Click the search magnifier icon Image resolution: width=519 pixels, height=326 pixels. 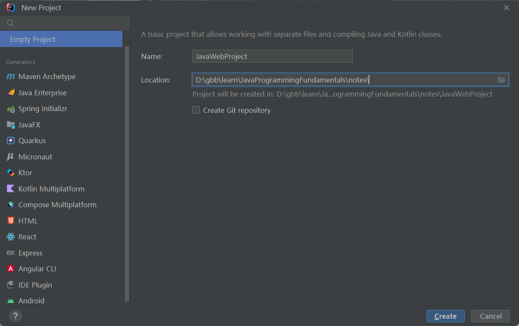click(x=10, y=23)
